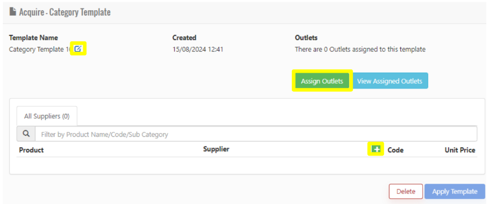Open the Assign Outlets dialog
This screenshot has width=488, height=204.
[322, 81]
